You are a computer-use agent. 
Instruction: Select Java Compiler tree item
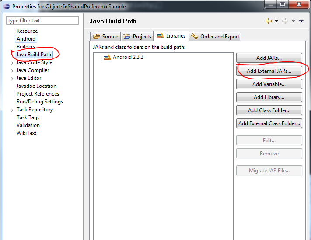point(33,70)
